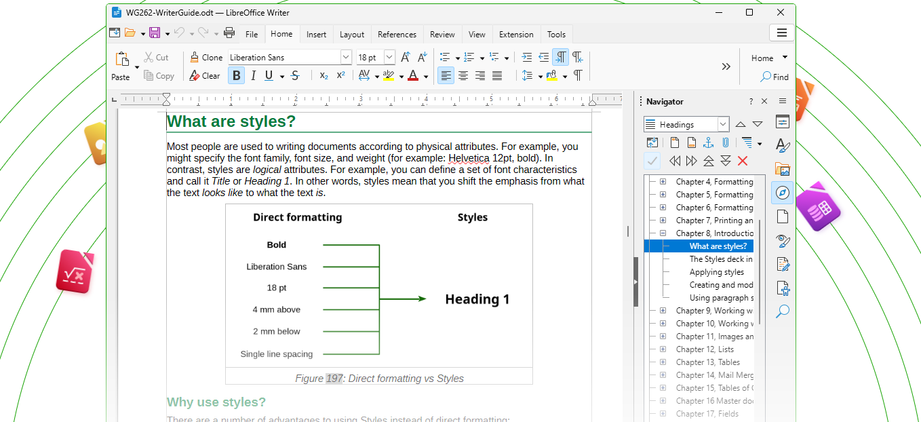Toggle left-to-right paragraph direction

coord(561,57)
